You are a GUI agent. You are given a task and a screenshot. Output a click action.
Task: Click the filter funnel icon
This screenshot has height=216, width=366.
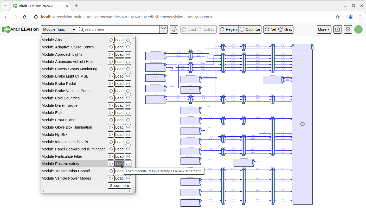[x=163, y=29]
